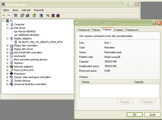The width and height of the screenshot is (162, 120).
Task: Click the Uninstall device toolbar icon
Action: pyautogui.click(x=53, y=15)
